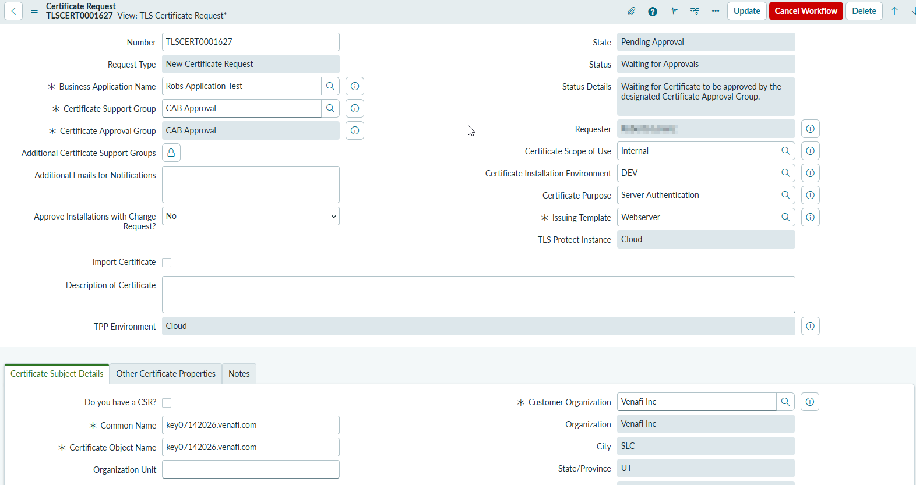The width and height of the screenshot is (916, 485).
Task: Open the Notes tab
Action: 239,374
